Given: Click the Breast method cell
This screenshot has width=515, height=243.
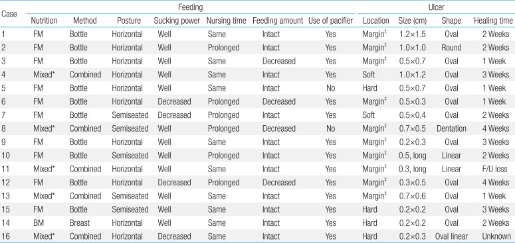Looking at the screenshot, I should [80, 223].
